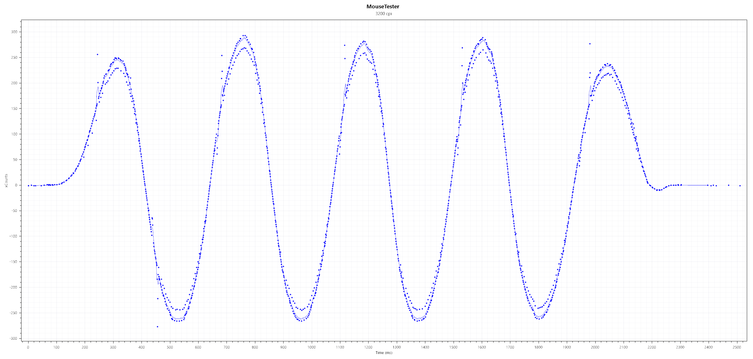Select the outlier point at 277 near 1980 ms
The image size is (753, 359).
tap(590, 44)
